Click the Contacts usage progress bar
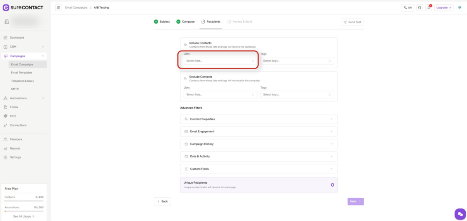Image resolution: width=467 pixels, height=221 pixels. click(x=24, y=201)
